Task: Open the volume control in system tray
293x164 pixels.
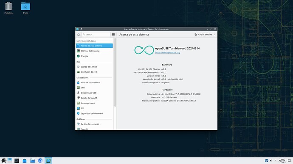Action: [x=271, y=161]
